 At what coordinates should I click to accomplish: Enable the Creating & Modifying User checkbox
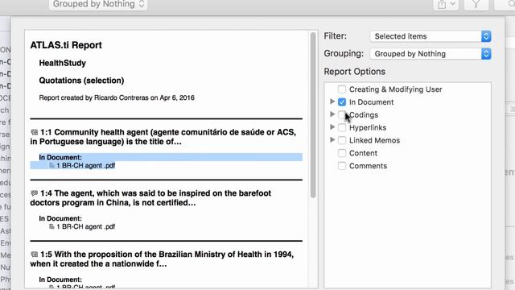point(342,89)
